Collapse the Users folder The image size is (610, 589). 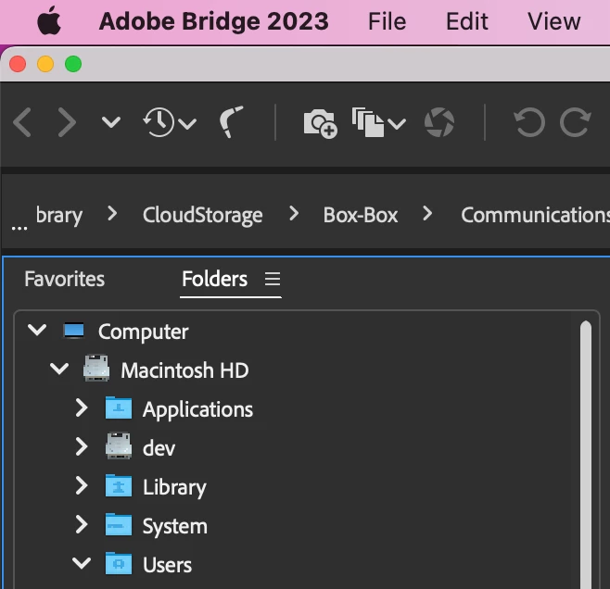point(82,564)
